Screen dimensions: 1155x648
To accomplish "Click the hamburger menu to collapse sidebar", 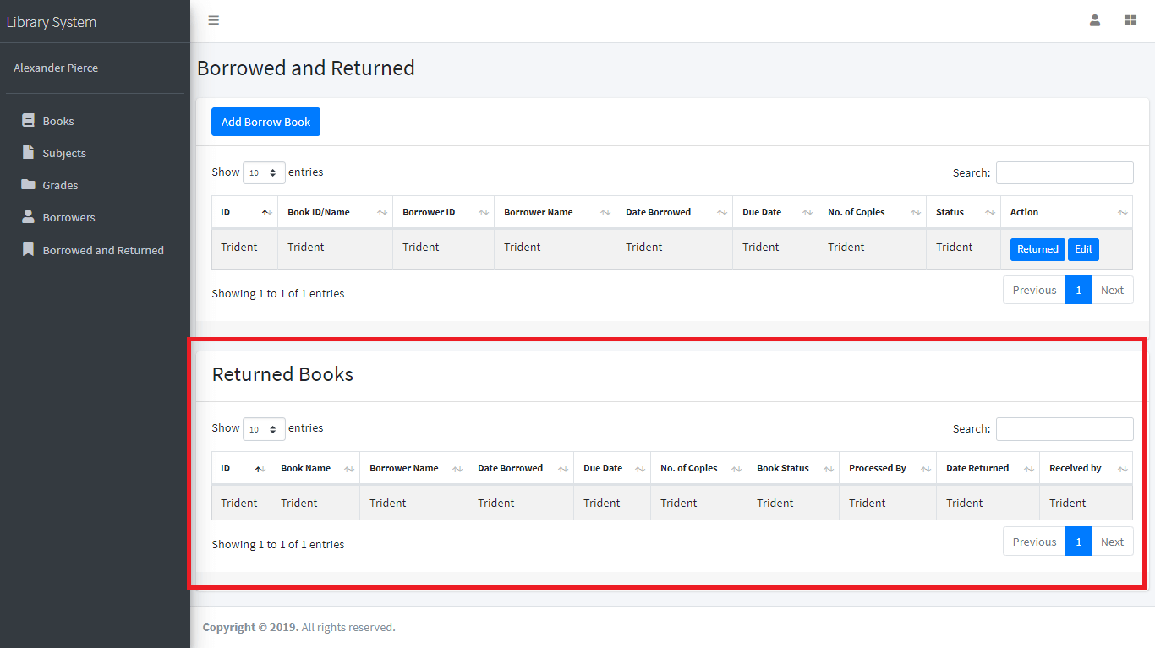I will click(x=213, y=20).
